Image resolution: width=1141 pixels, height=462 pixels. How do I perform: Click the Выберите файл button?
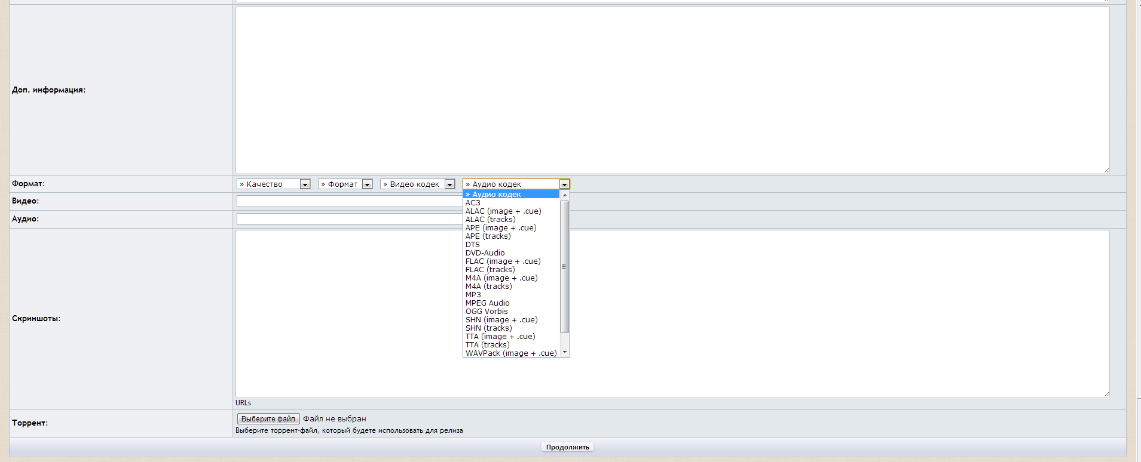click(268, 419)
